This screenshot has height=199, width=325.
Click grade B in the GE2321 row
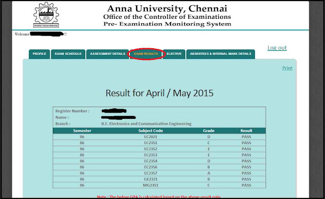[209, 179]
